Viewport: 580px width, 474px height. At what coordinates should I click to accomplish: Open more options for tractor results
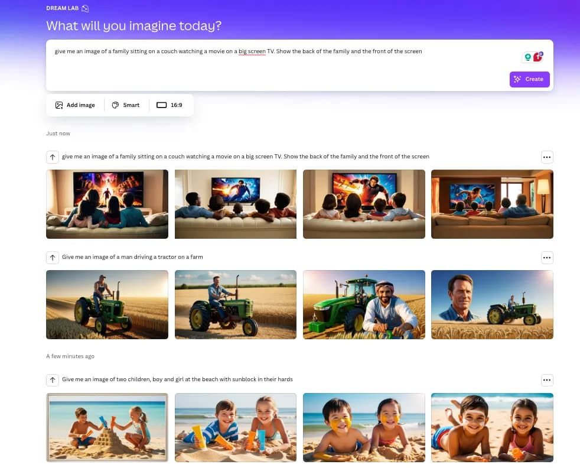click(547, 258)
